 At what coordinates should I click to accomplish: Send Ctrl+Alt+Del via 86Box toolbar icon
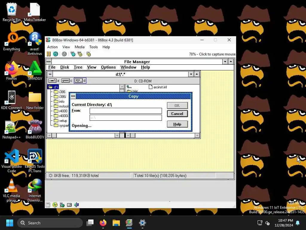point(73,54)
